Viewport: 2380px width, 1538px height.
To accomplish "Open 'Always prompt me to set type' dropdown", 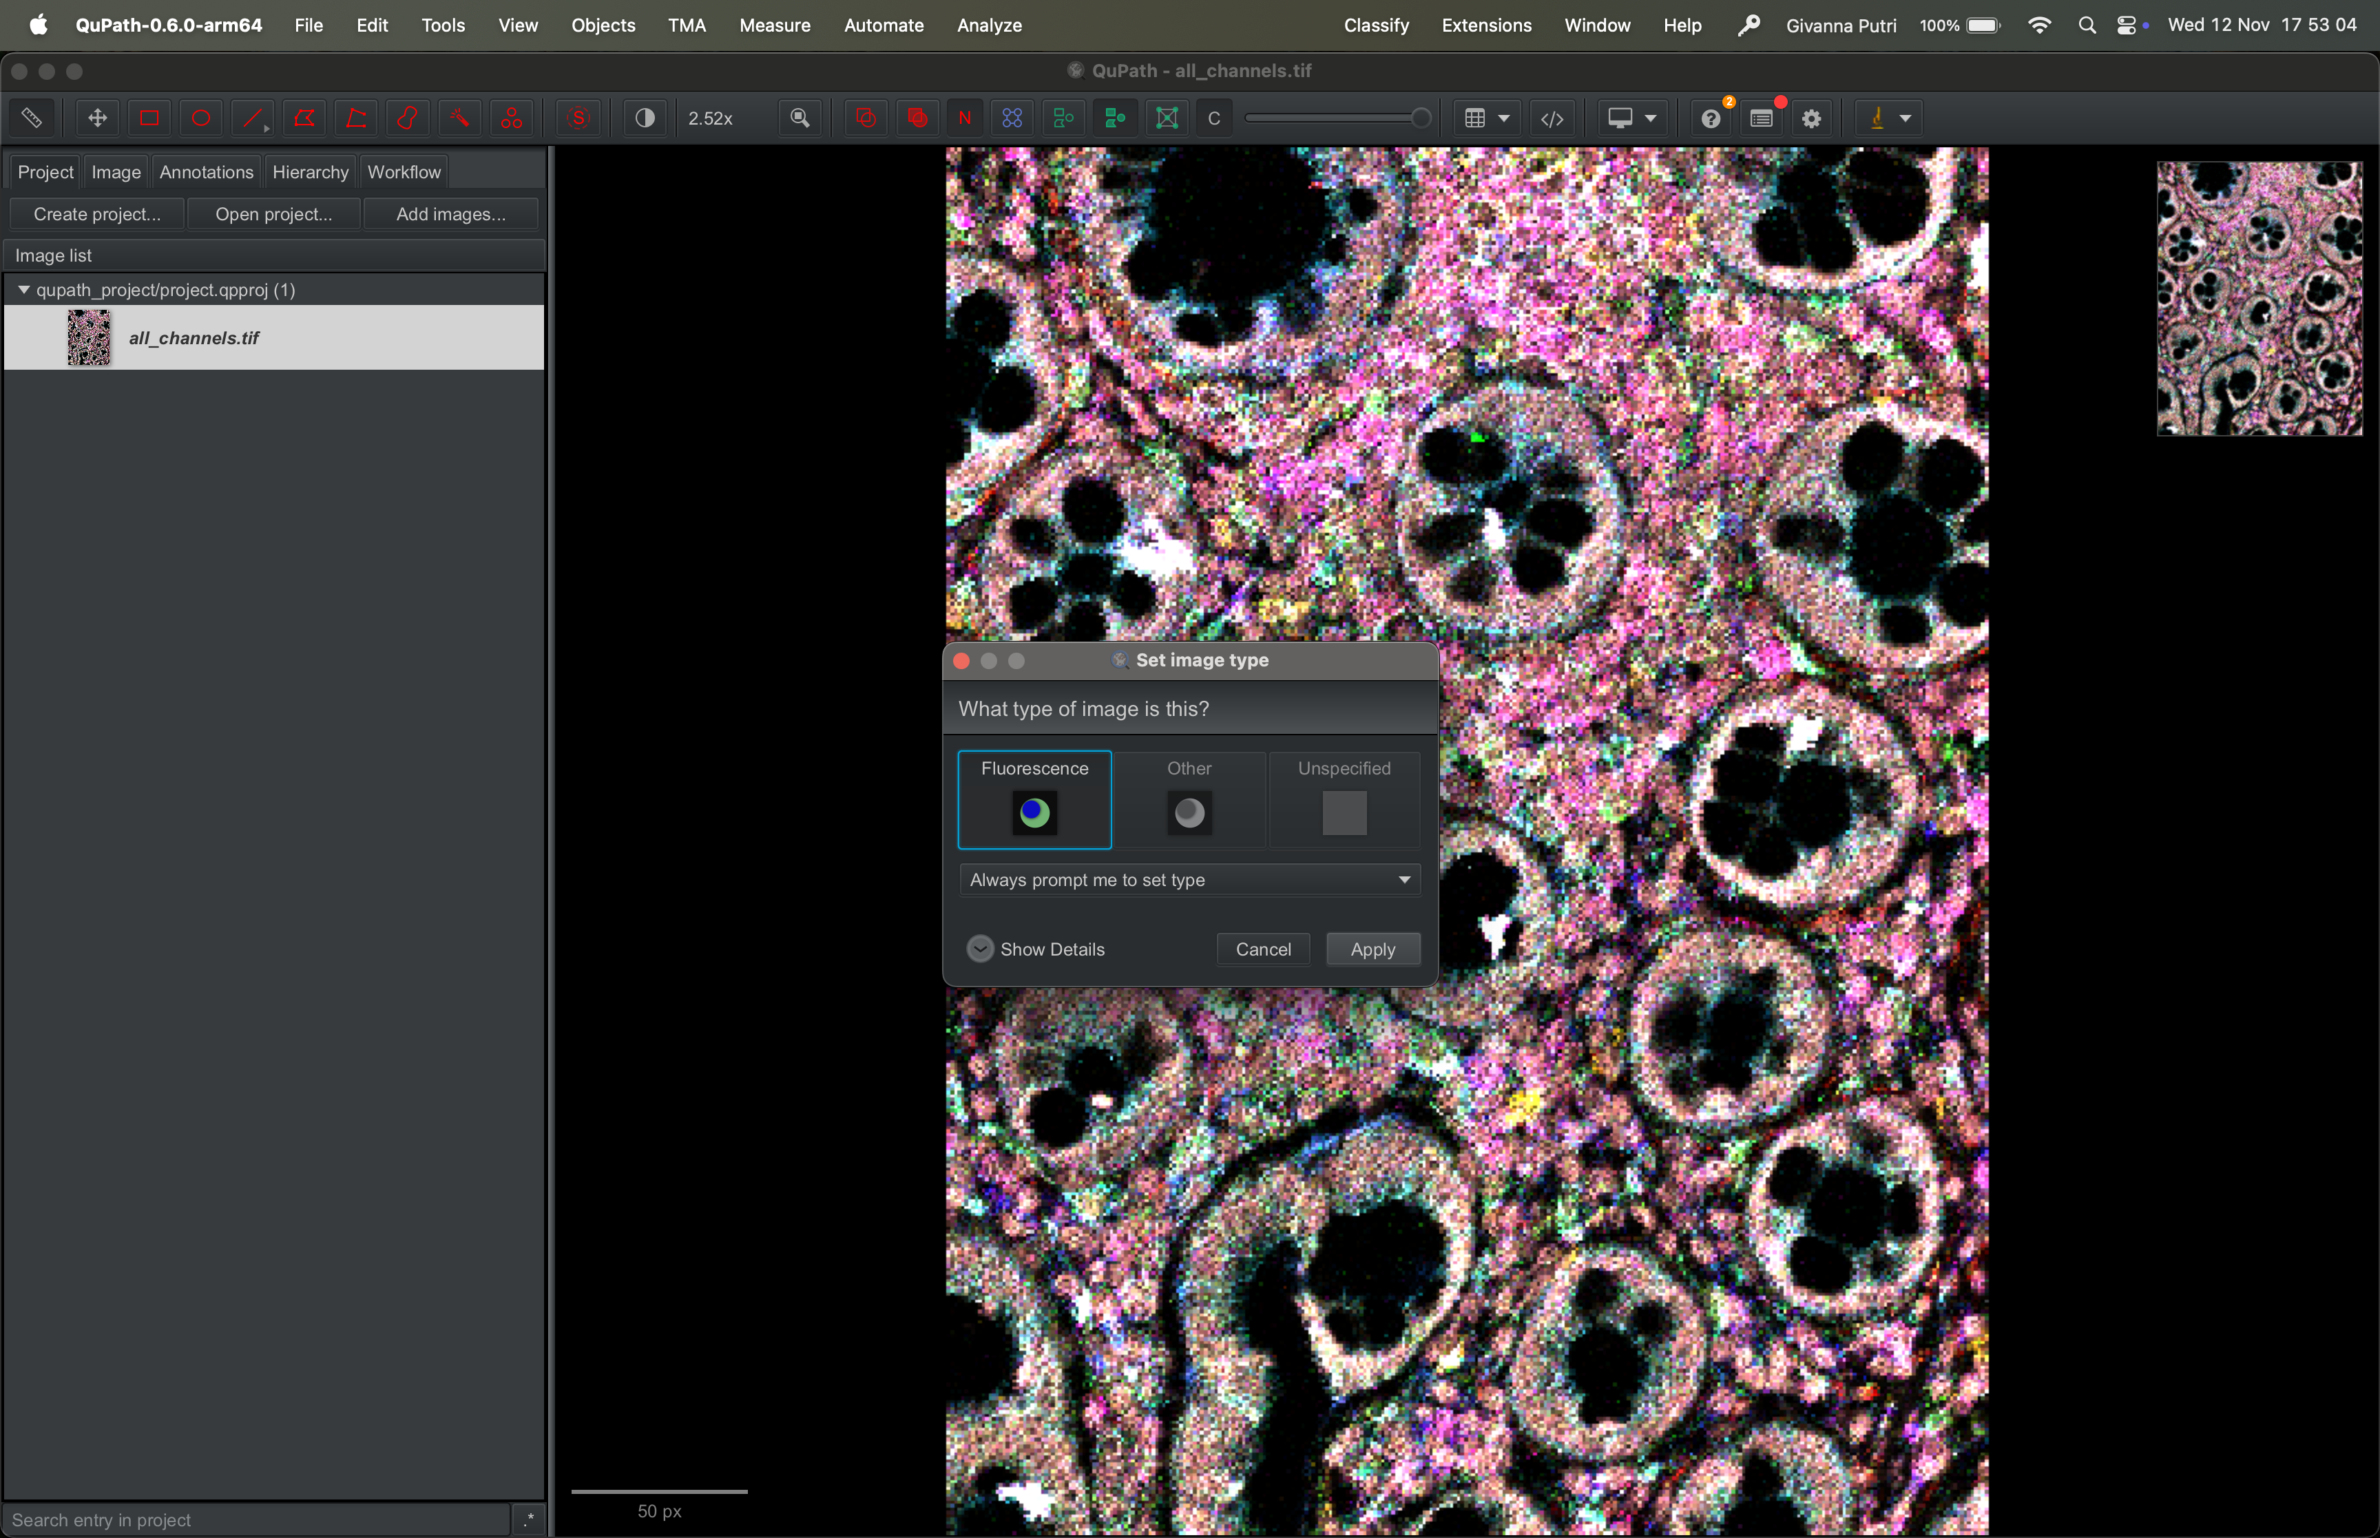I will 1189,880.
